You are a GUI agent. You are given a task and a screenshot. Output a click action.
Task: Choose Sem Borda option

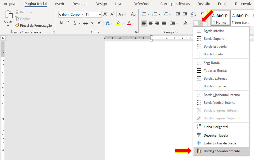point(221,63)
